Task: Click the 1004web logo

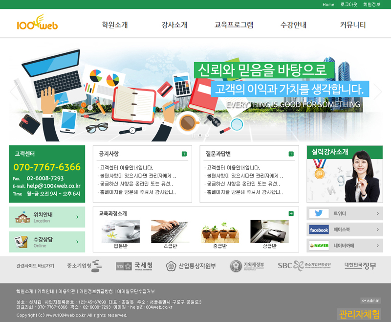Action: [x=37, y=23]
